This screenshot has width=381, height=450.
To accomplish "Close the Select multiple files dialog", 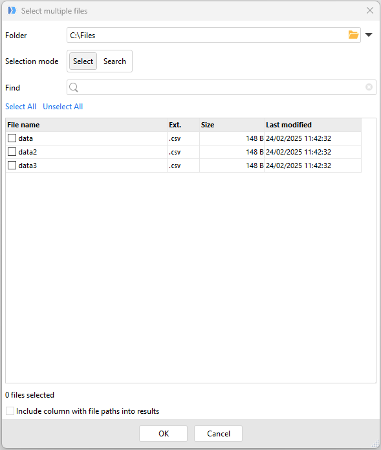I will pos(370,10).
